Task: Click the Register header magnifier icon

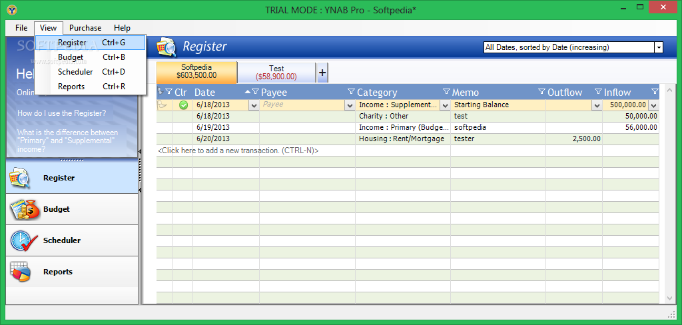Action: tap(167, 47)
